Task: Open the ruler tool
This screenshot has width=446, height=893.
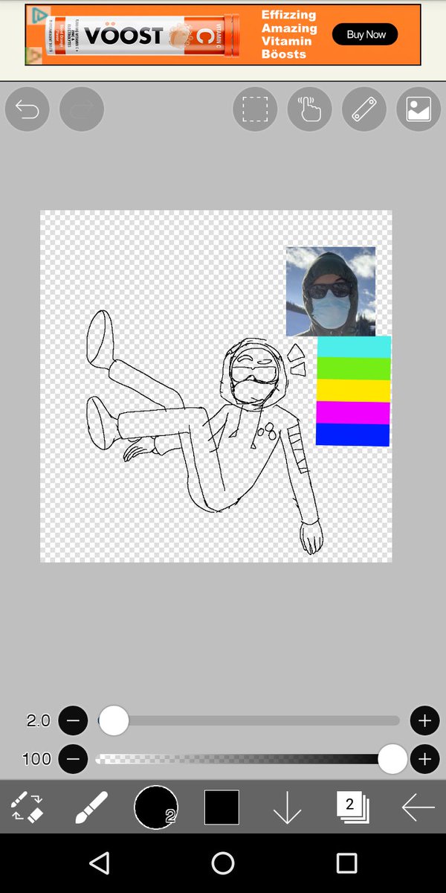Action: click(364, 109)
